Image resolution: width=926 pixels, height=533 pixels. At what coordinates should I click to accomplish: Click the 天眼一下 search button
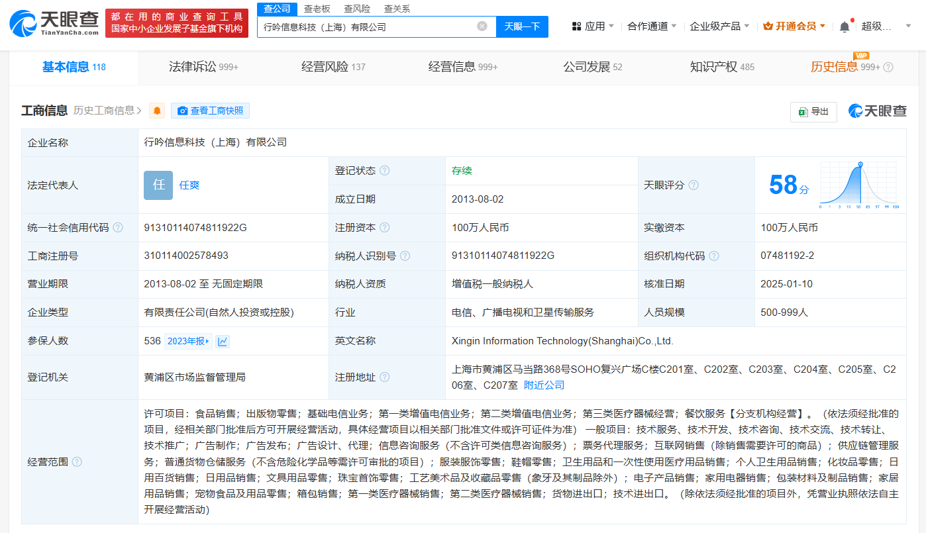point(522,26)
